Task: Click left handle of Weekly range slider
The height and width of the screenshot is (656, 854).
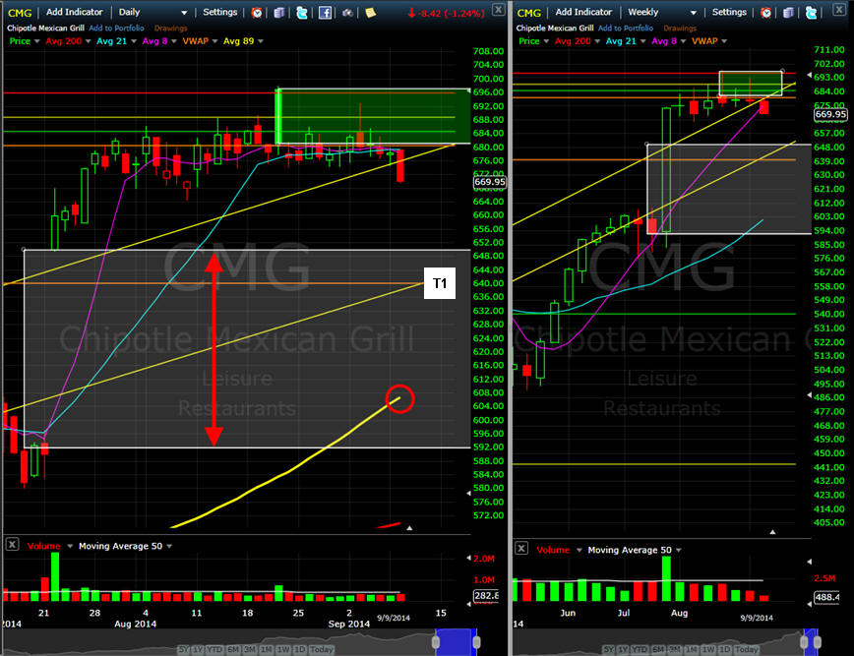Action: tap(804, 642)
